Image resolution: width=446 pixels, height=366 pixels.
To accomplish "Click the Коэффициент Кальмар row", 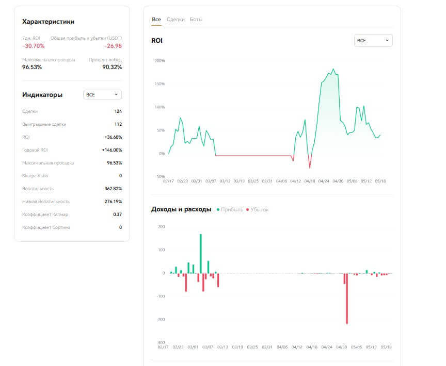I will [x=72, y=214].
